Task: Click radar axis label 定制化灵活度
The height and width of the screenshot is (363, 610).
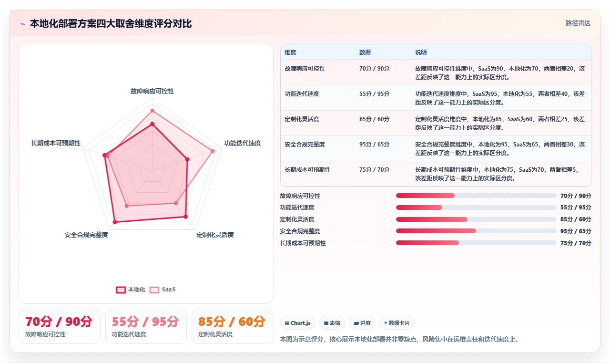Action: coord(215,235)
